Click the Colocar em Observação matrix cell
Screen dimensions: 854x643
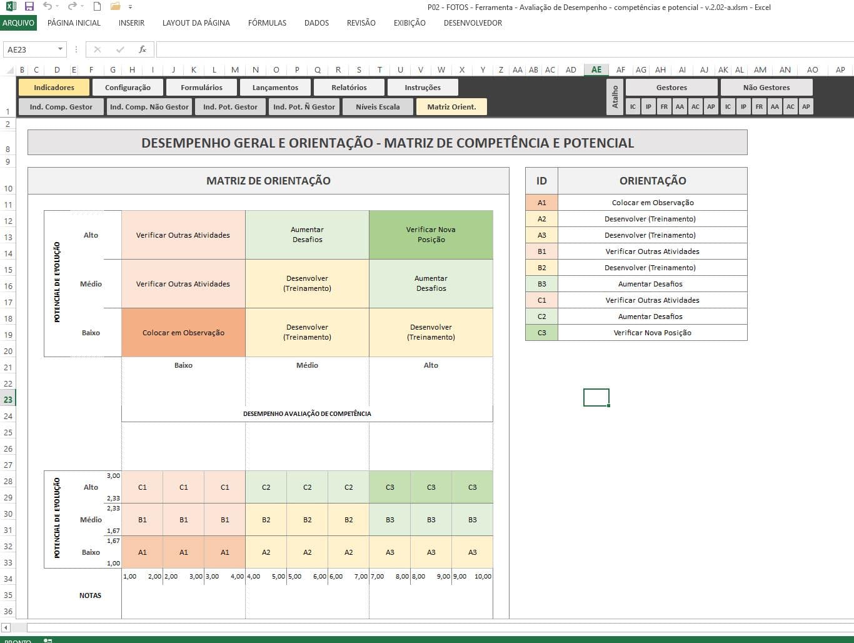click(x=183, y=333)
